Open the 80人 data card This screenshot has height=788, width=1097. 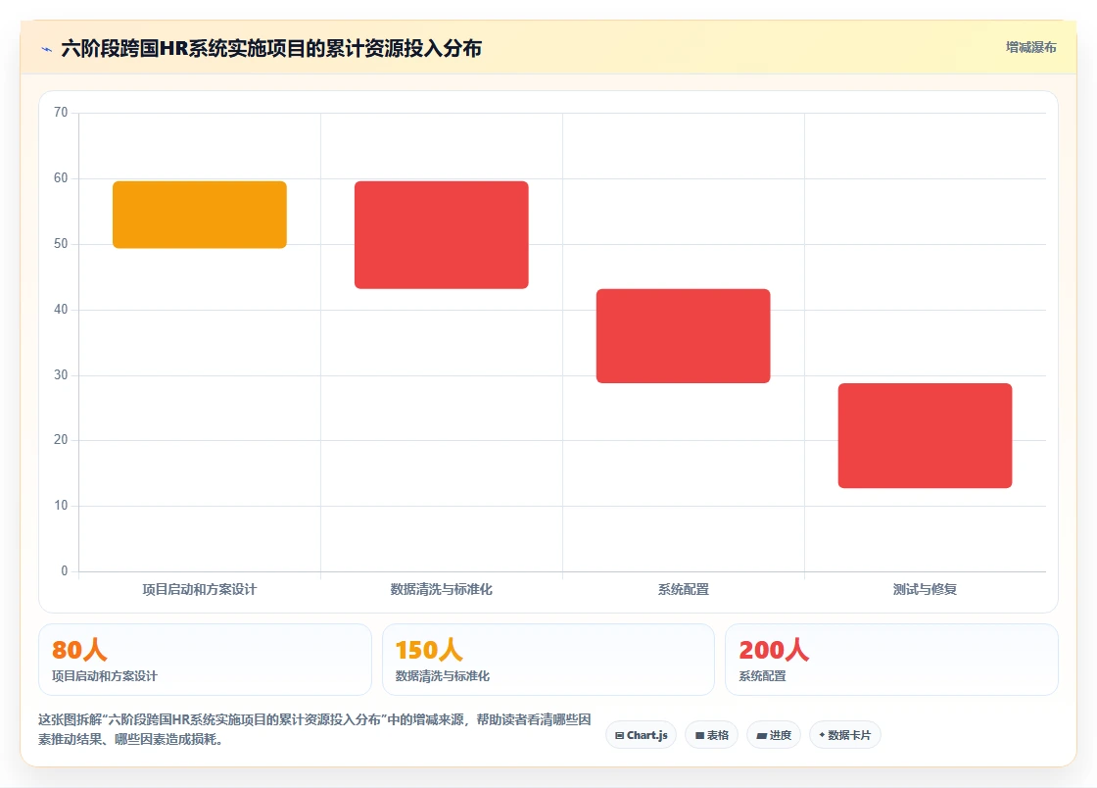(x=205, y=660)
